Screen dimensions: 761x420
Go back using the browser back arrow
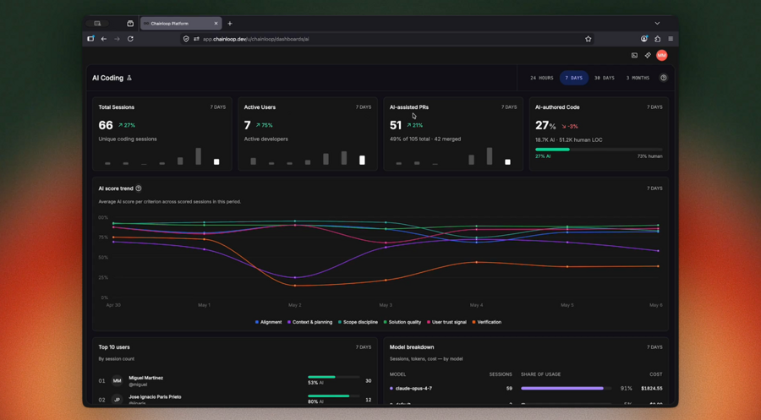[x=103, y=39]
